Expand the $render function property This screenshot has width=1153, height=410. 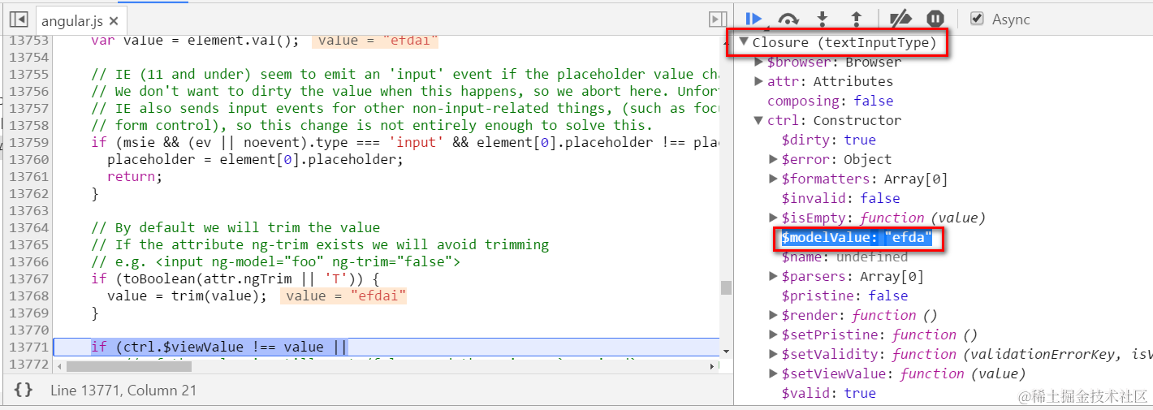click(773, 315)
